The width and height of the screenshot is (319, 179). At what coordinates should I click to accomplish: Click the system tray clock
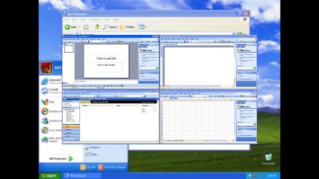tap(271, 176)
